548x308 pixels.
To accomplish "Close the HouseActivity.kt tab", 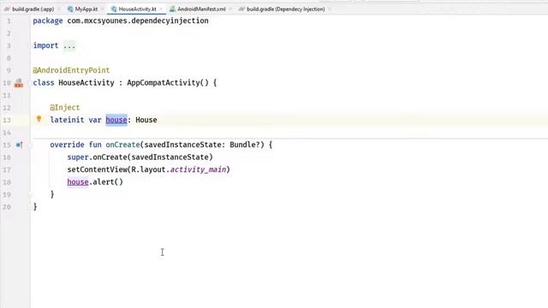I will (161, 9).
